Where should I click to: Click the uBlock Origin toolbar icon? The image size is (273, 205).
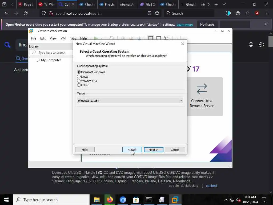tap(257, 13)
